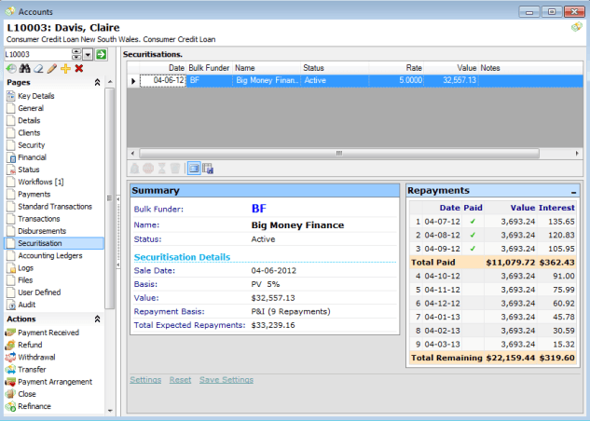Toggle the summary panel view icon

(x=194, y=169)
